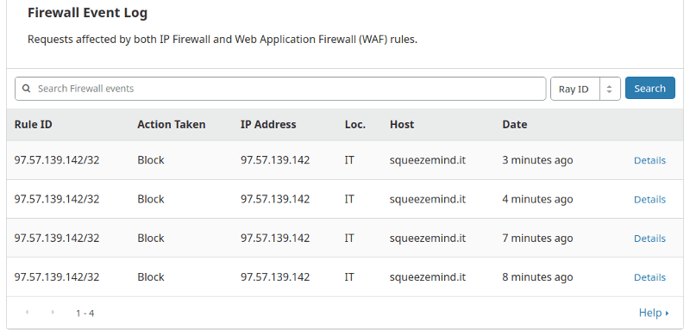Click the Ray ID dropdown arrows
690x335 pixels.
(609, 89)
